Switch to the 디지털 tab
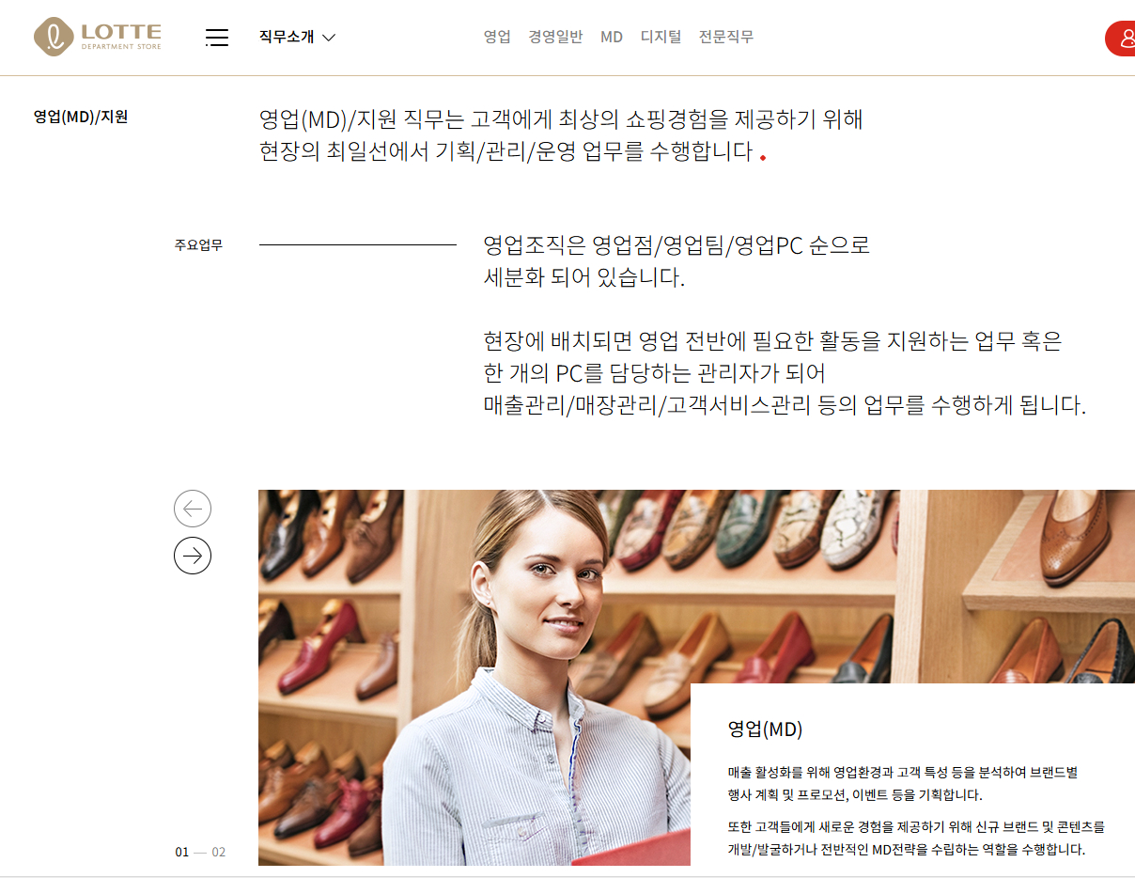 coord(661,37)
